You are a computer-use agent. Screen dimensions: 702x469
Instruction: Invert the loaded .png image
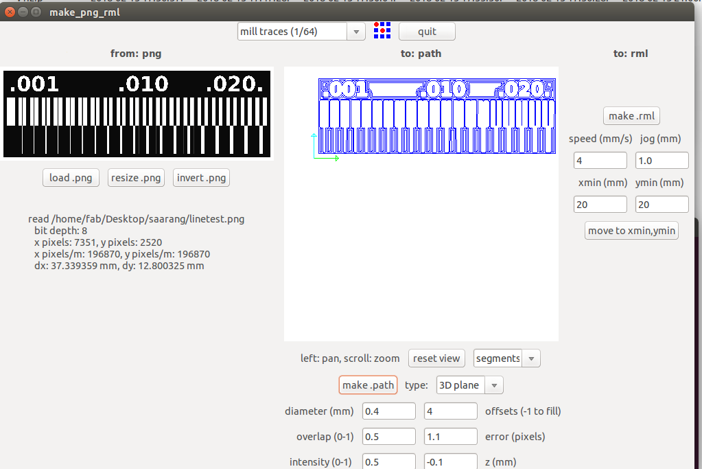click(201, 178)
